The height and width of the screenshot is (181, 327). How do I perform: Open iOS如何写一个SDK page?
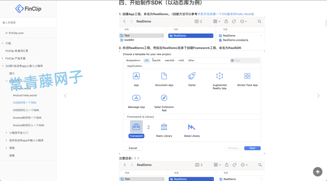(x=25, y=102)
